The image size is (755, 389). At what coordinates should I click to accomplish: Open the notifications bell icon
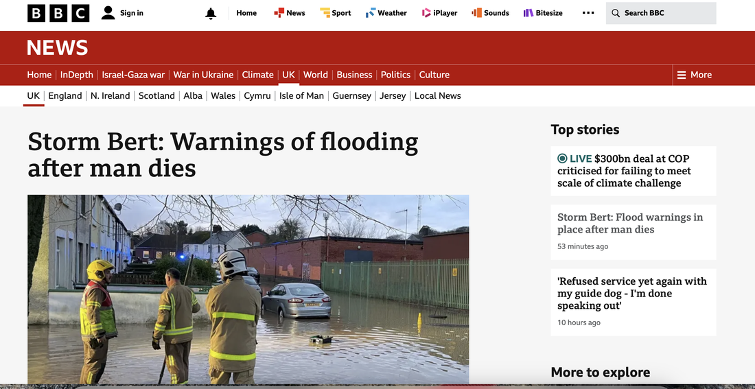coord(211,14)
